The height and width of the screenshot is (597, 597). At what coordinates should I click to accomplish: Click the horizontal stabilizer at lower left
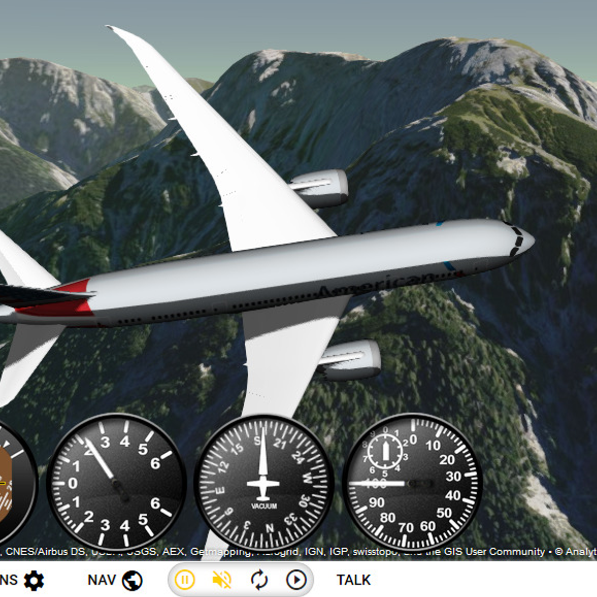25,358
